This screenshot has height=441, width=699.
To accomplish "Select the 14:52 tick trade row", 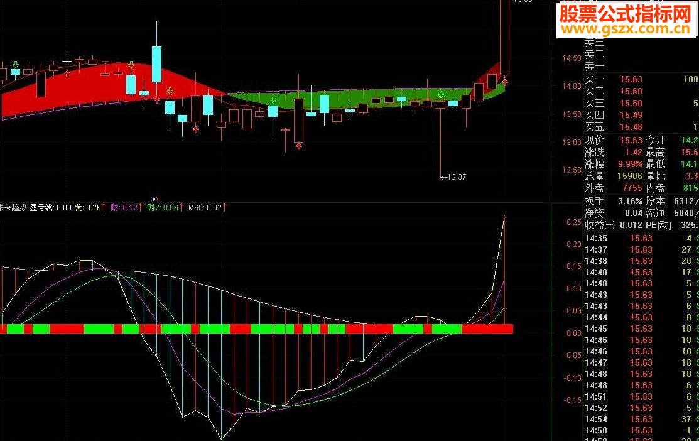I will [641, 408].
